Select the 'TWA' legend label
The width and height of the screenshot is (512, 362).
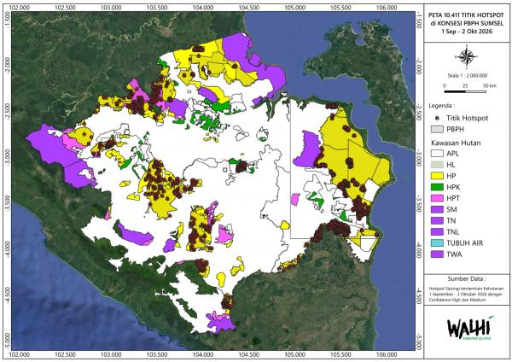click(x=454, y=254)
